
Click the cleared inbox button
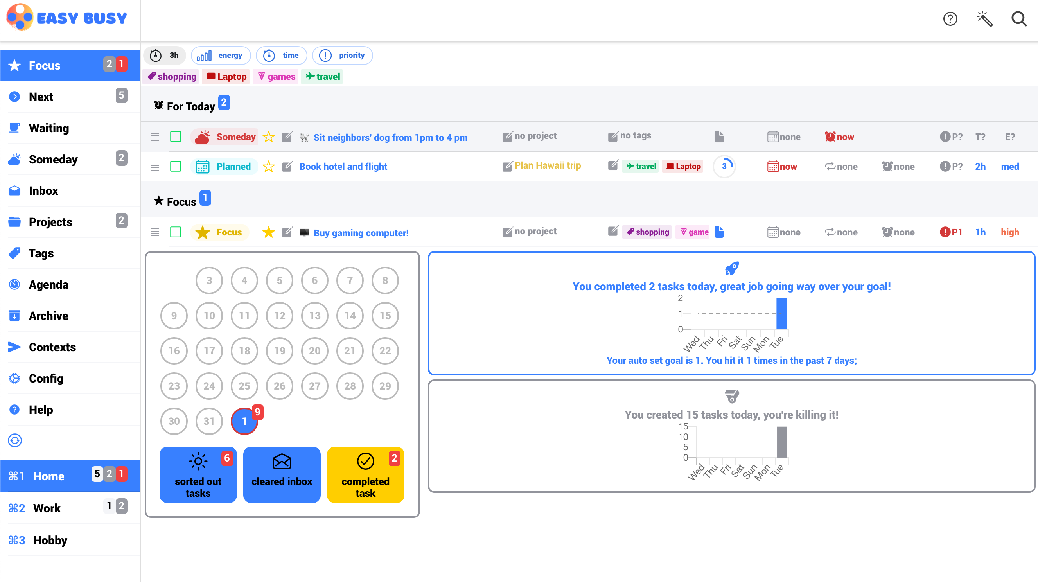[x=281, y=475]
